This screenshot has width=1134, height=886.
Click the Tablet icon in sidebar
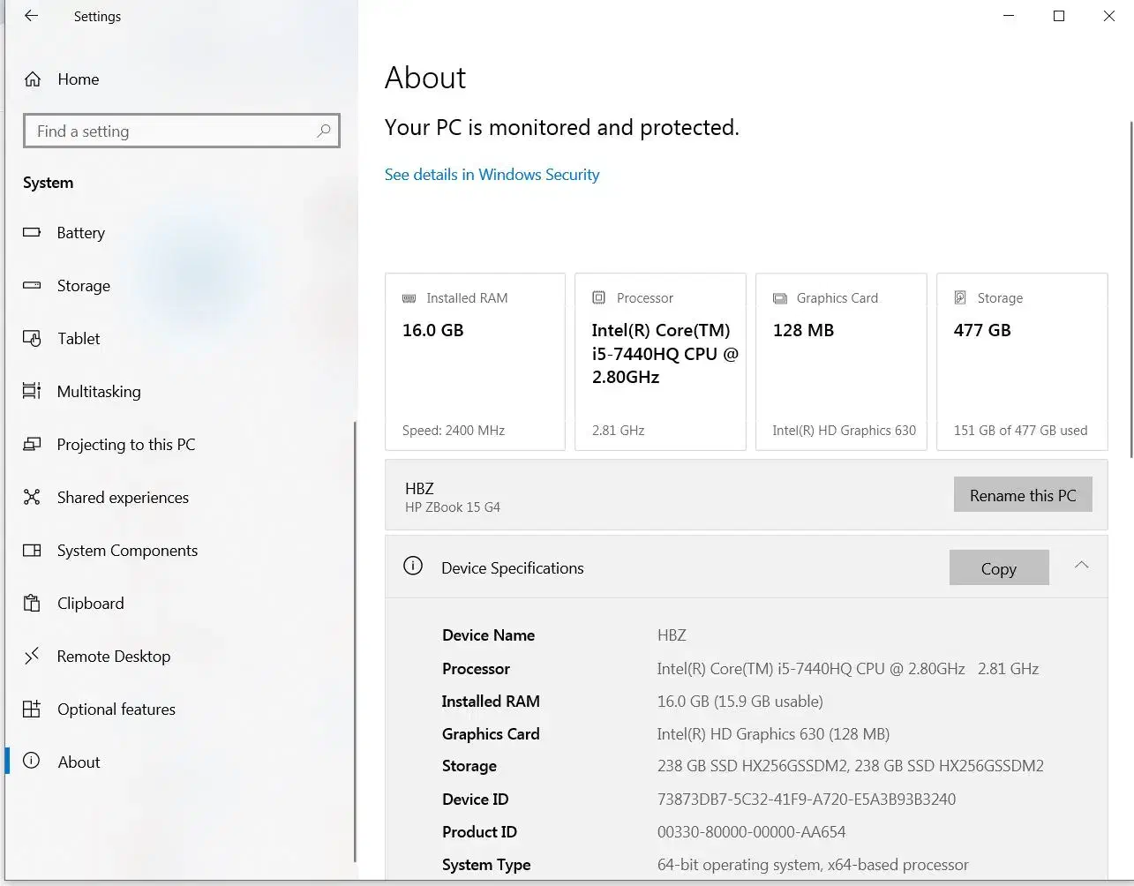tap(32, 339)
